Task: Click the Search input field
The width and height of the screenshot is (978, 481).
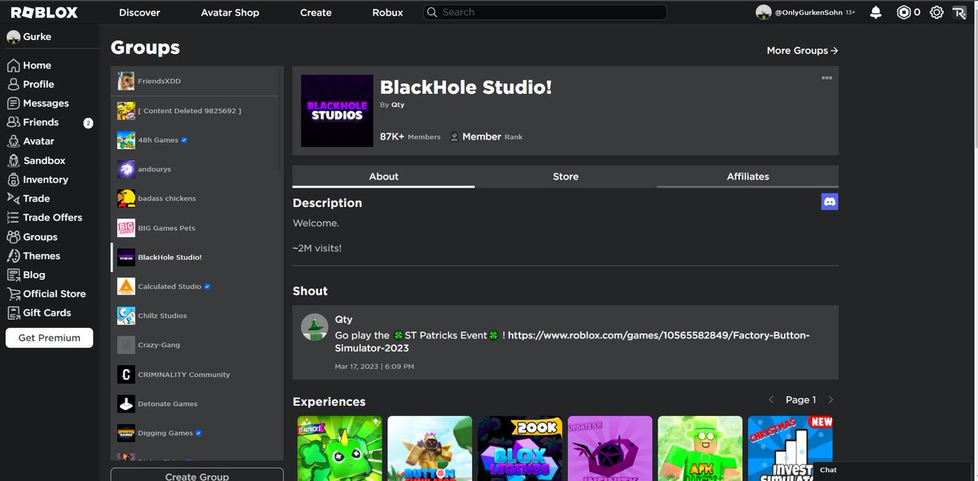Action: tap(545, 12)
